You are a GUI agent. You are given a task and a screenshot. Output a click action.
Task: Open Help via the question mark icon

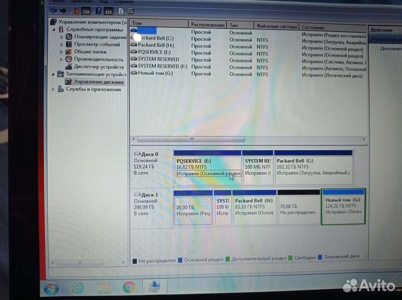[x=98, y=11]
